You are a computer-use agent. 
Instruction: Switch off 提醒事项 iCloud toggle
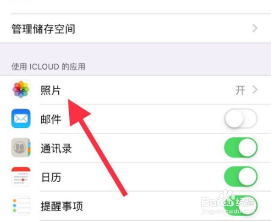tap(240, 206)
